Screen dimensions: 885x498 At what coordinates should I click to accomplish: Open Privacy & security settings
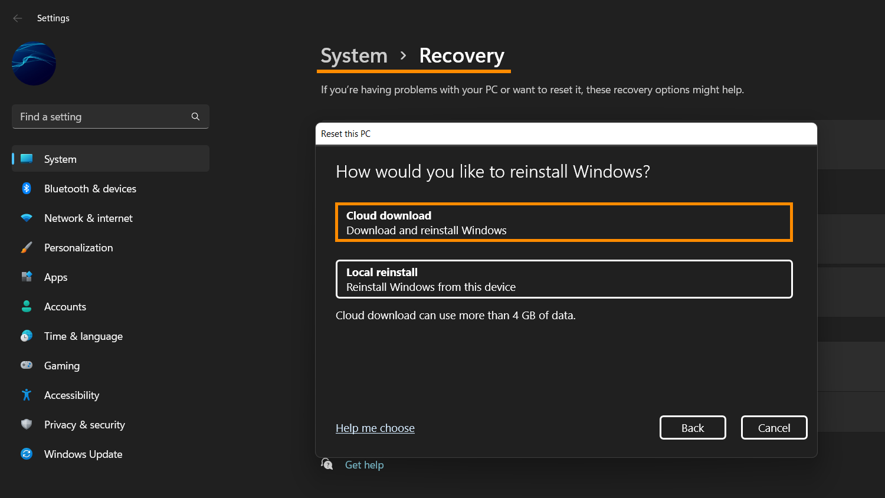[84, 425]
